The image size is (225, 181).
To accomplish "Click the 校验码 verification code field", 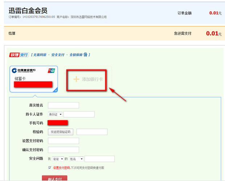I will click(x=92, y=132).
